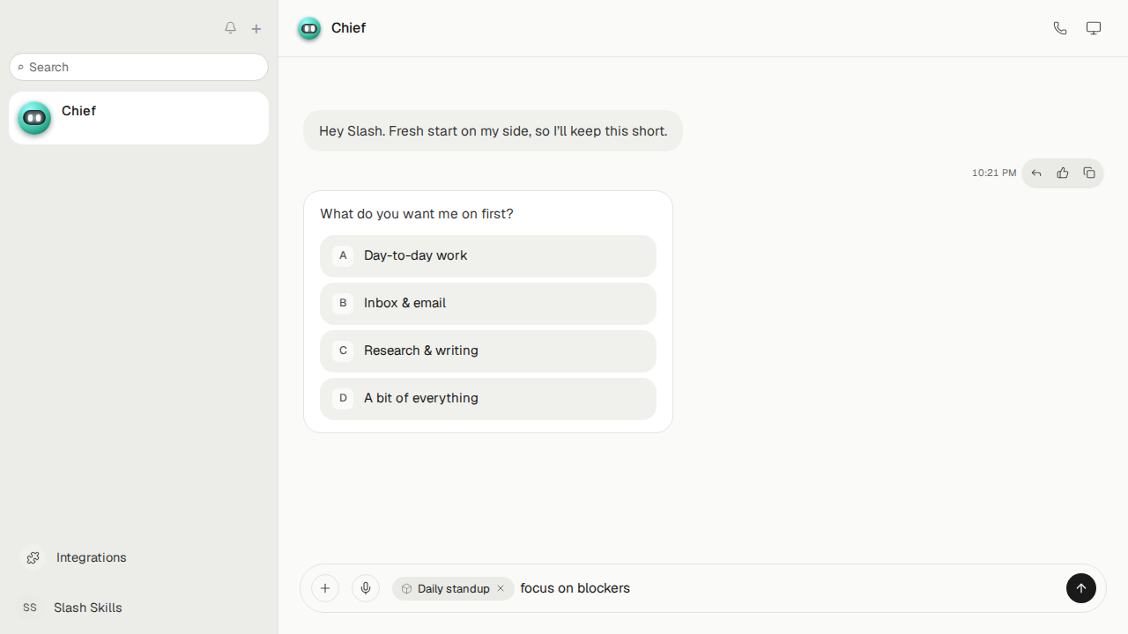1128x634 pixels.
Task: Click the microphone voice input button
Action: pyautogui.click(x=366, y=588)
